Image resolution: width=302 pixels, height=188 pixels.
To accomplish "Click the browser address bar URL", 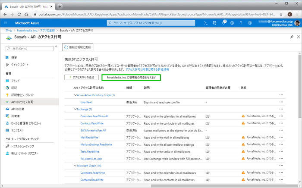I will coord(156,14).
